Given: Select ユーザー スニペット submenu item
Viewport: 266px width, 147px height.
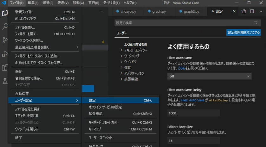Looking at the screenshot, I should (120, 138).
